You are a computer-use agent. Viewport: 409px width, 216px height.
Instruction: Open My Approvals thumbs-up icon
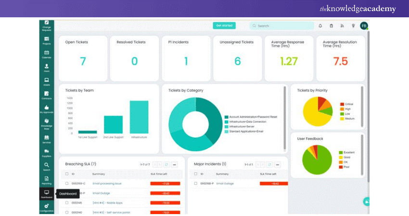[x=47, y=108]
